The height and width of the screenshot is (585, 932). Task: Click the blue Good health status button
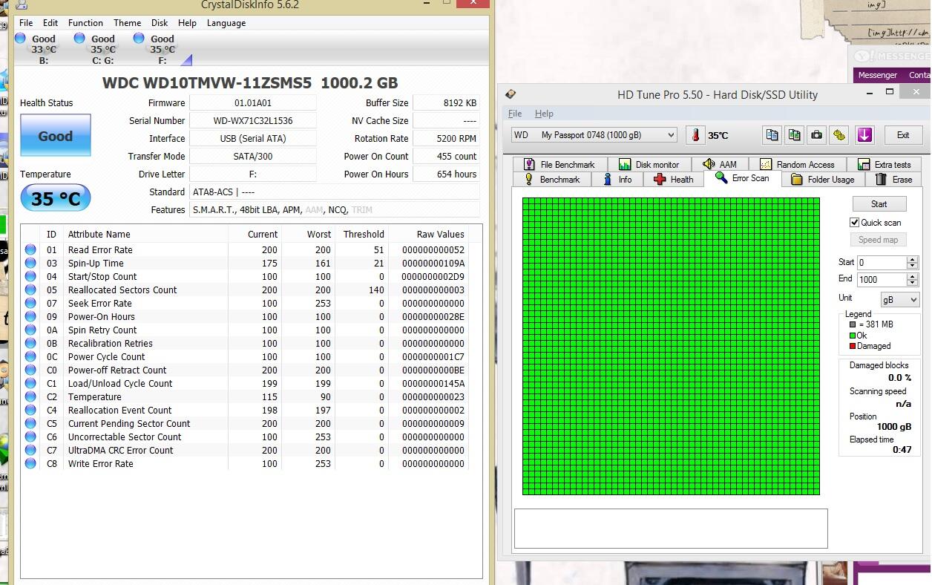pyautogui.click(x=56, y=136)
